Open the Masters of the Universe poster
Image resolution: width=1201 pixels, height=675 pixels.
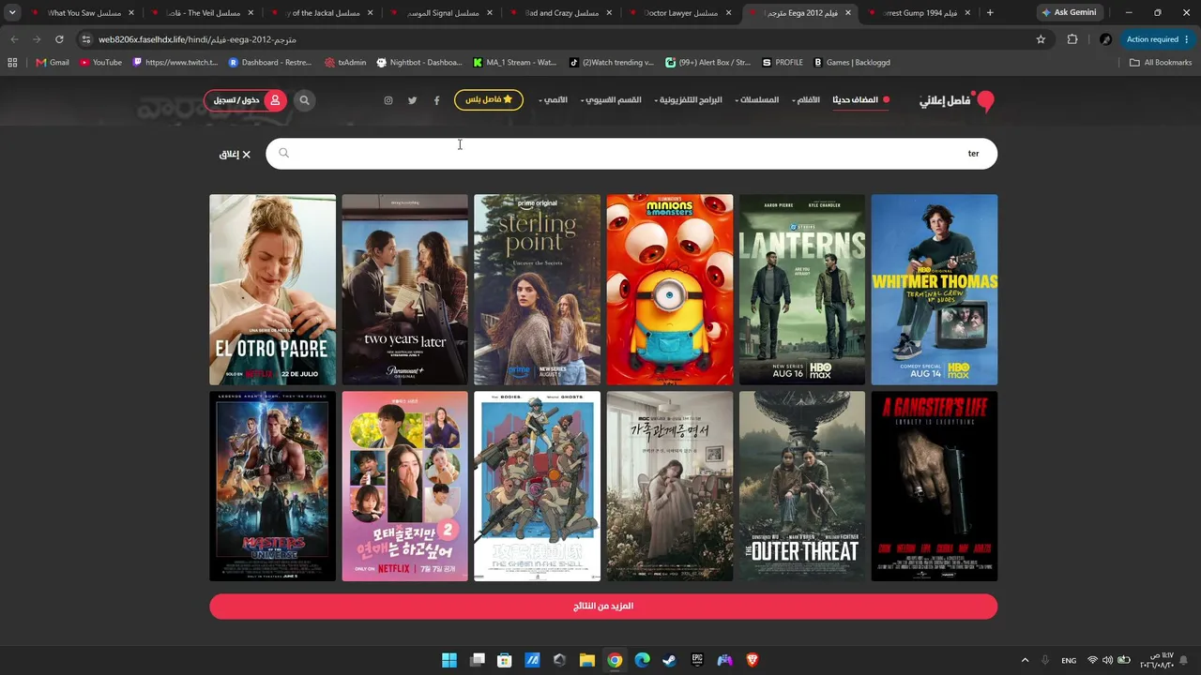pos(272,487)
